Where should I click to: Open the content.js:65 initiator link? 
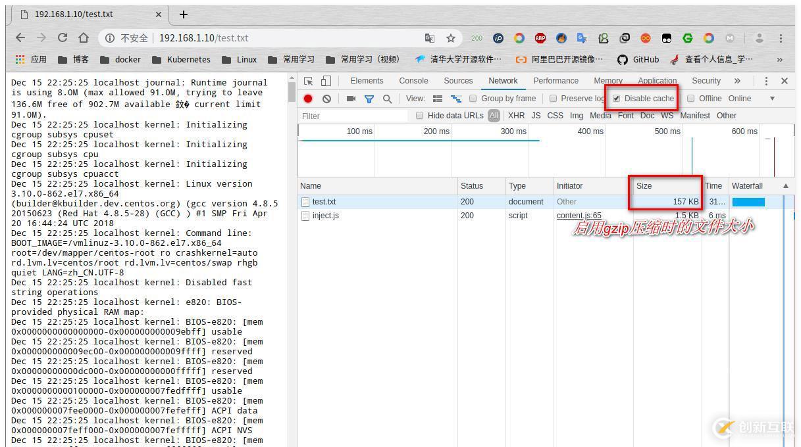(579, 216)
